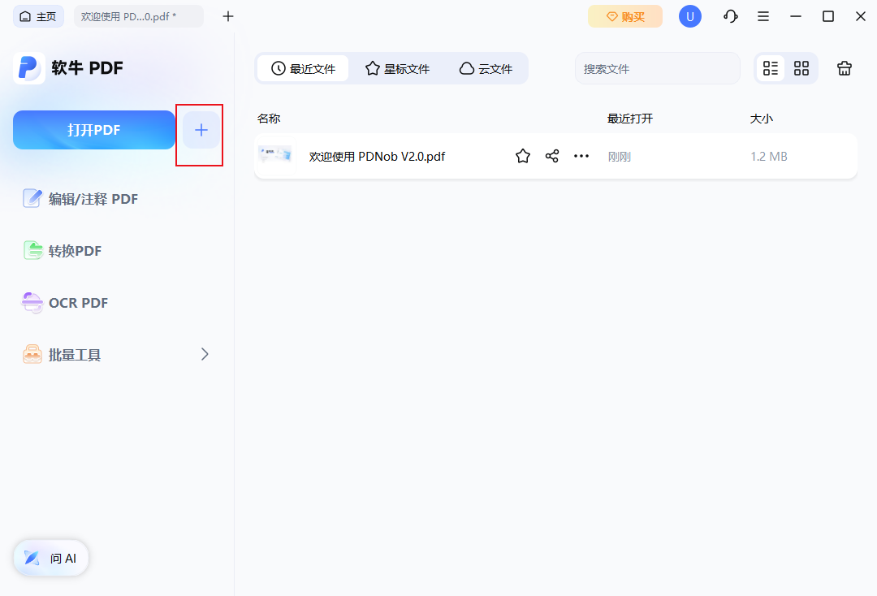Open the hamburger menu
The height and width of the screenshot is (596, 877).
[763, 16]
